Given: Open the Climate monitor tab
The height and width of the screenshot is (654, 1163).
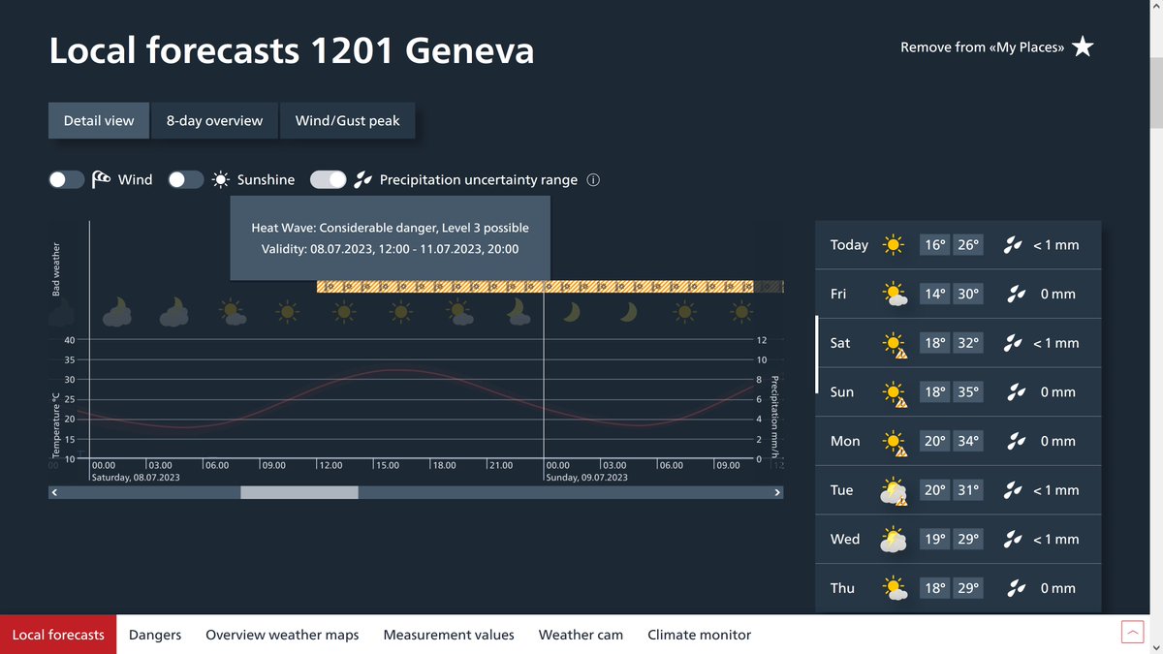Looking at the screenshot, I should coord(700,635).
